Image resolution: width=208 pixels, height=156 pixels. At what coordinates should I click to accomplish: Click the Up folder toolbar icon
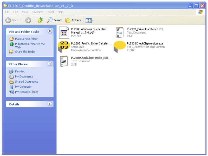pos(40,20)
